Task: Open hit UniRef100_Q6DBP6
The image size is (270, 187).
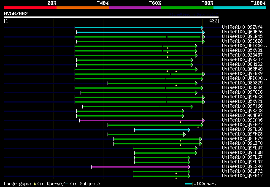Action: pos(242,32)
